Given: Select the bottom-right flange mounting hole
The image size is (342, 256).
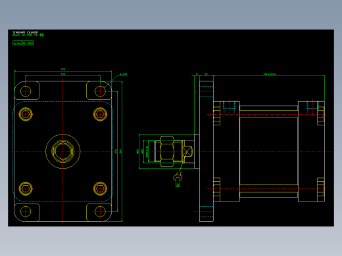Looking at the screenshot, I should 100,211.
